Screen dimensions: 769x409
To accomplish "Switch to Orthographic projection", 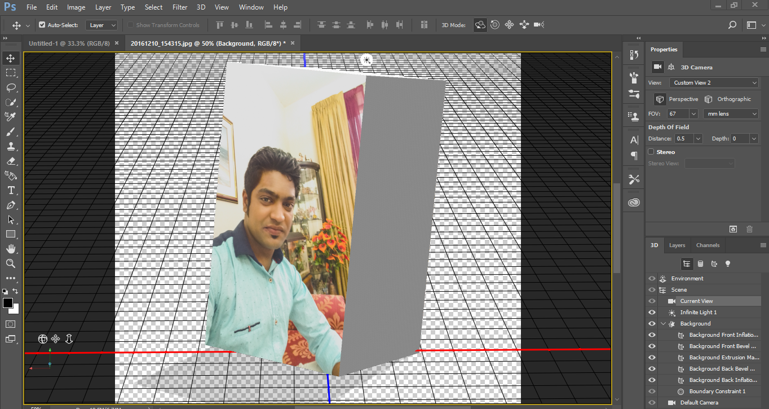I will [709, 99].
